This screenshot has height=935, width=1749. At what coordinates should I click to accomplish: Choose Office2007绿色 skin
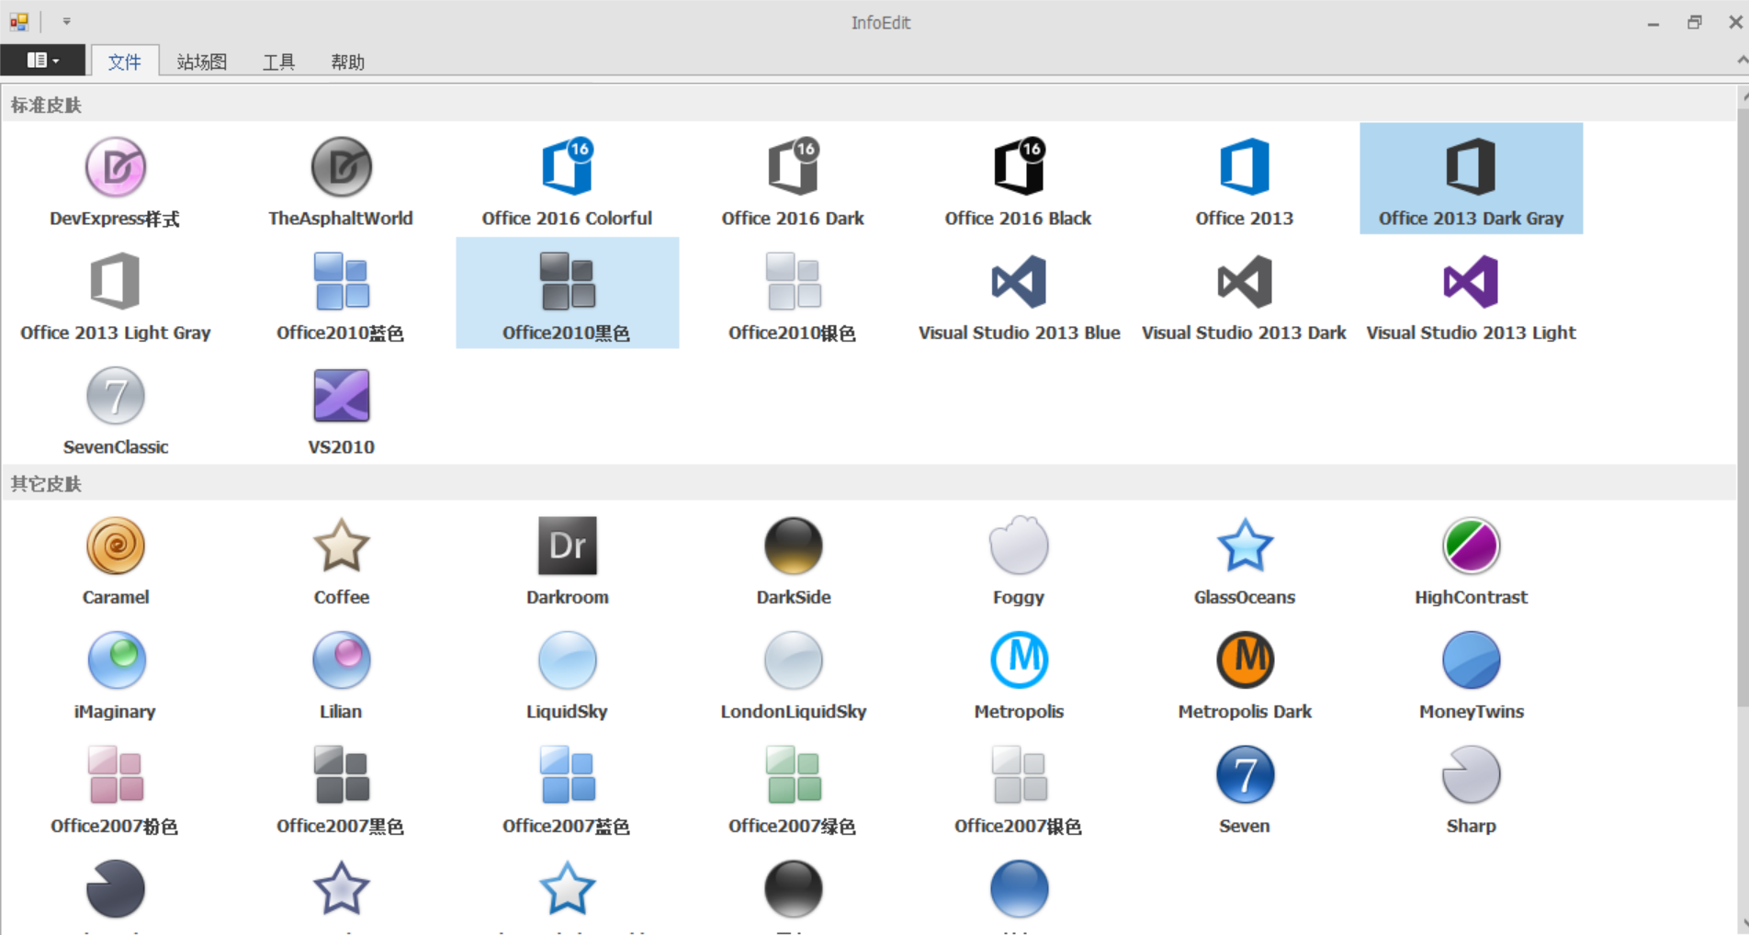(793, 788)
